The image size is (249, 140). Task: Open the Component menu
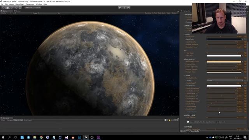tap(30, 4)
